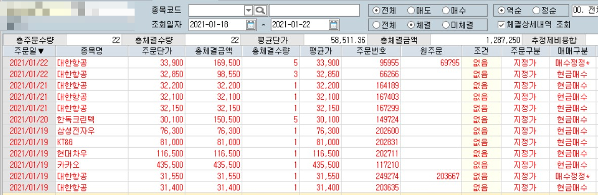Click the 매수정정* cell for order 95955
This screenshot has height=195, width=598.
coord(572,62)
